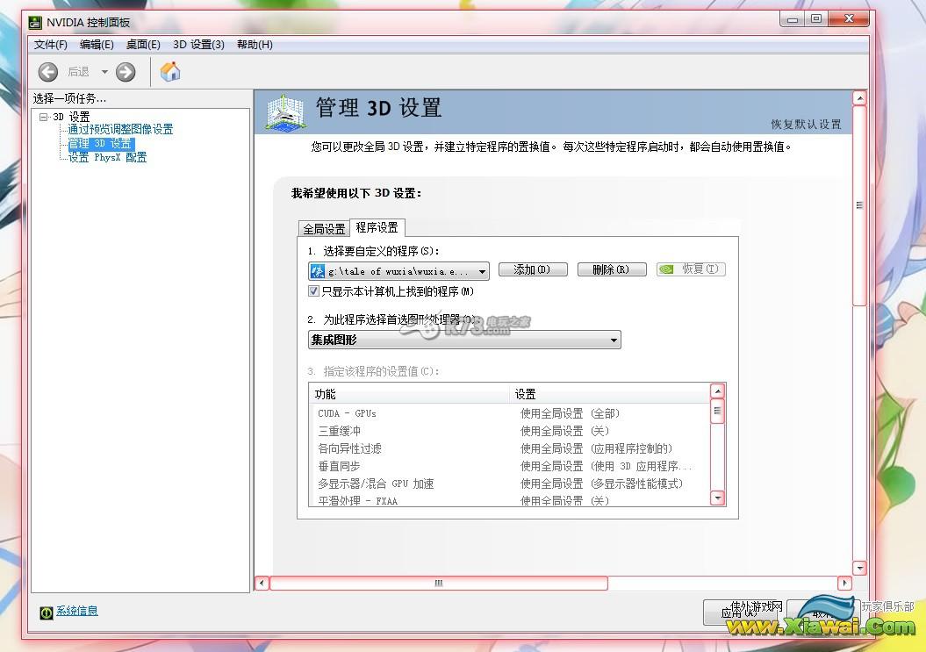Open the 帮助(H) menu
Viewport: 926px width, 652px height.
pyautogui.click(x=255, y=44)
